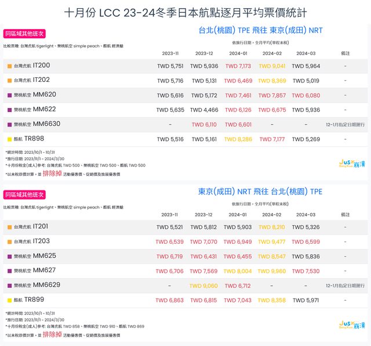Click the purple square beside MM620
This screenshot has height=346, width=371.
pyautogui.click(x=9, y=95)
